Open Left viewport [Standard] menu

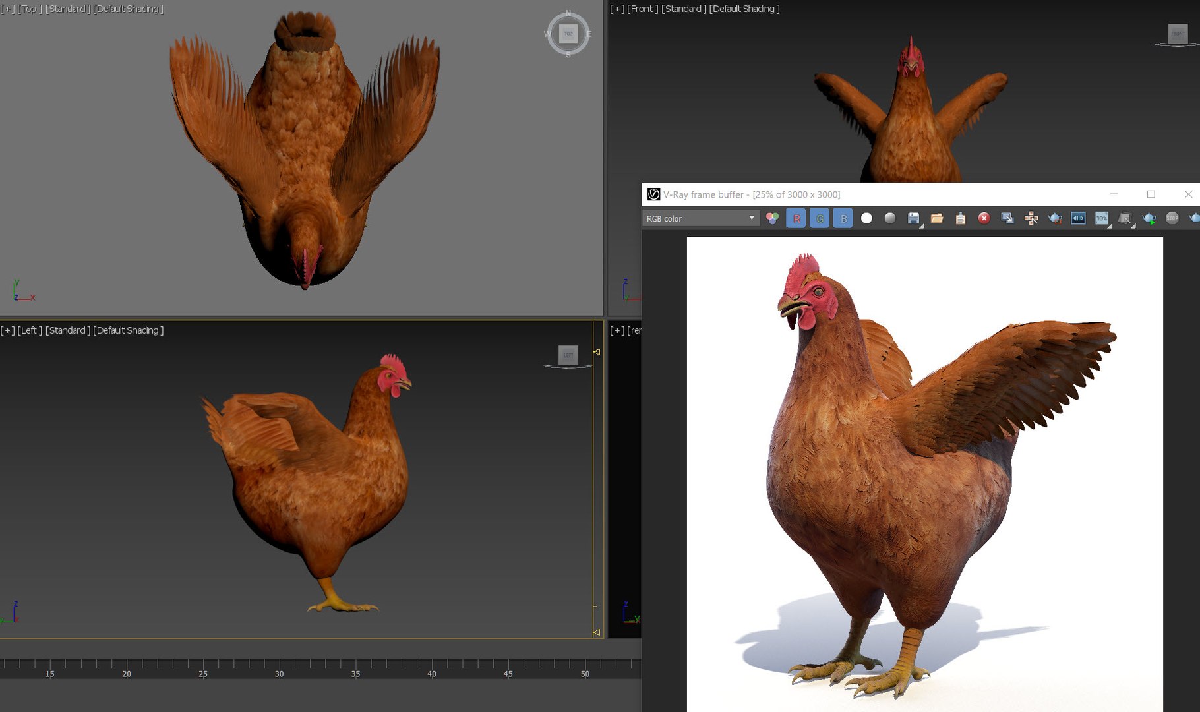68,330
